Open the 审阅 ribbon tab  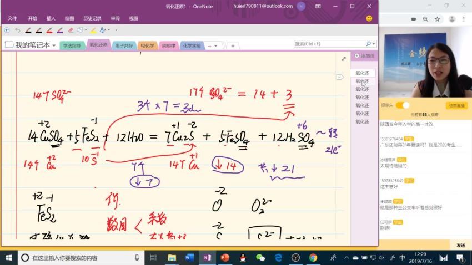(x=115, y=18)
